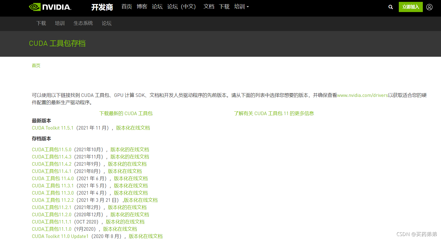Open online docs link for 11.4.2
Viewport: 441px width, 239px height.
[x=127, y=164]
